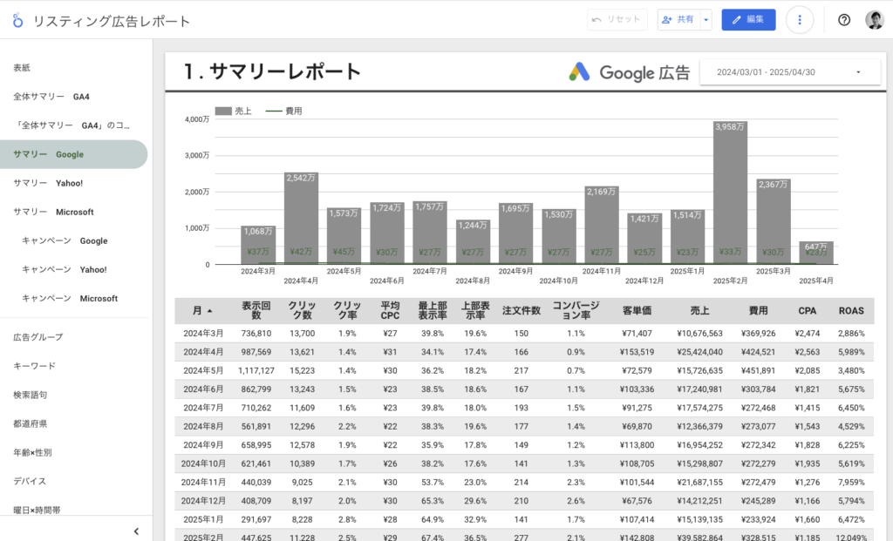Go to the キーワード report page

coord(34,366)
